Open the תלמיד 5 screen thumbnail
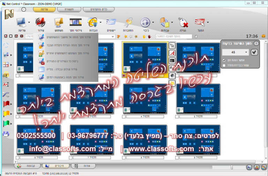 [198, 99]
